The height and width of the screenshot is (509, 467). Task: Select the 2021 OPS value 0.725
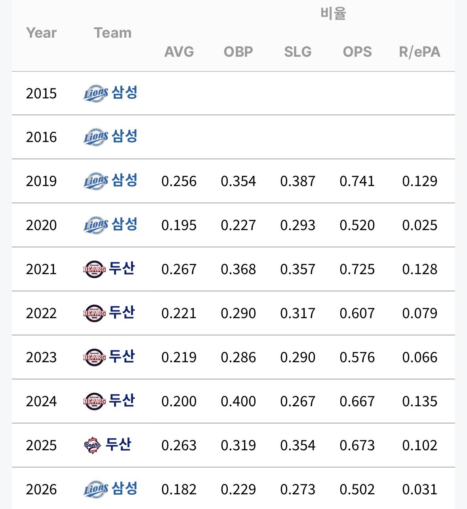point(357,269)
